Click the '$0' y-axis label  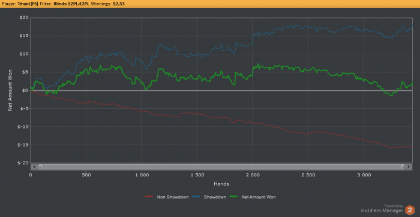[x=25, y=90]
